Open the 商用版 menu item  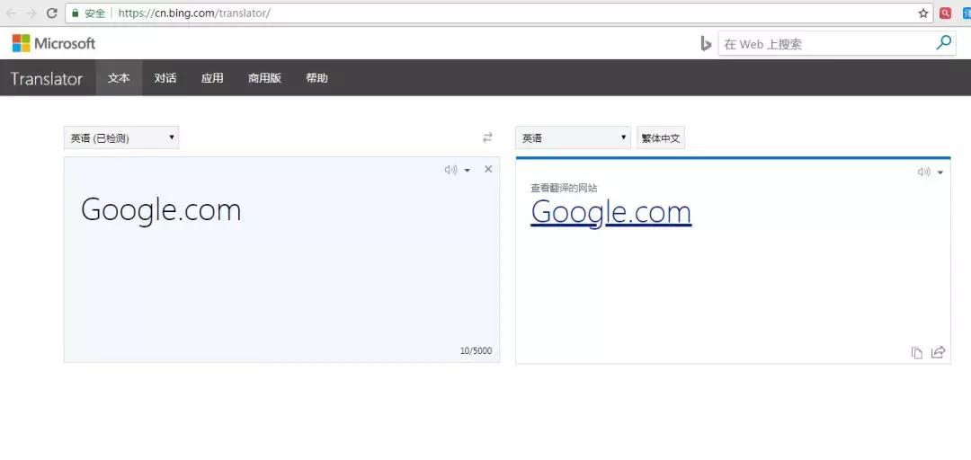[264, 78]
